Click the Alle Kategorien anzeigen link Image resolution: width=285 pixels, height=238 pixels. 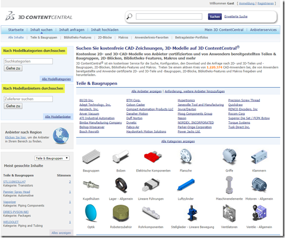(178, 141)
